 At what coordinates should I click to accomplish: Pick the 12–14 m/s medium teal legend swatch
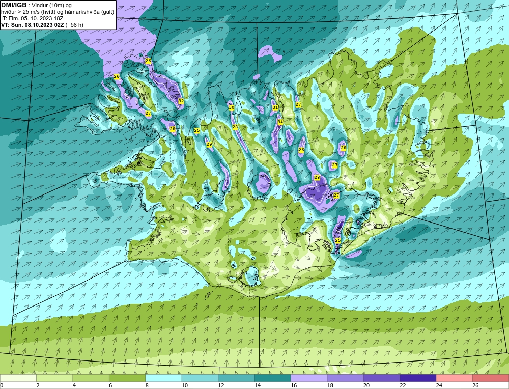[236, 378]
